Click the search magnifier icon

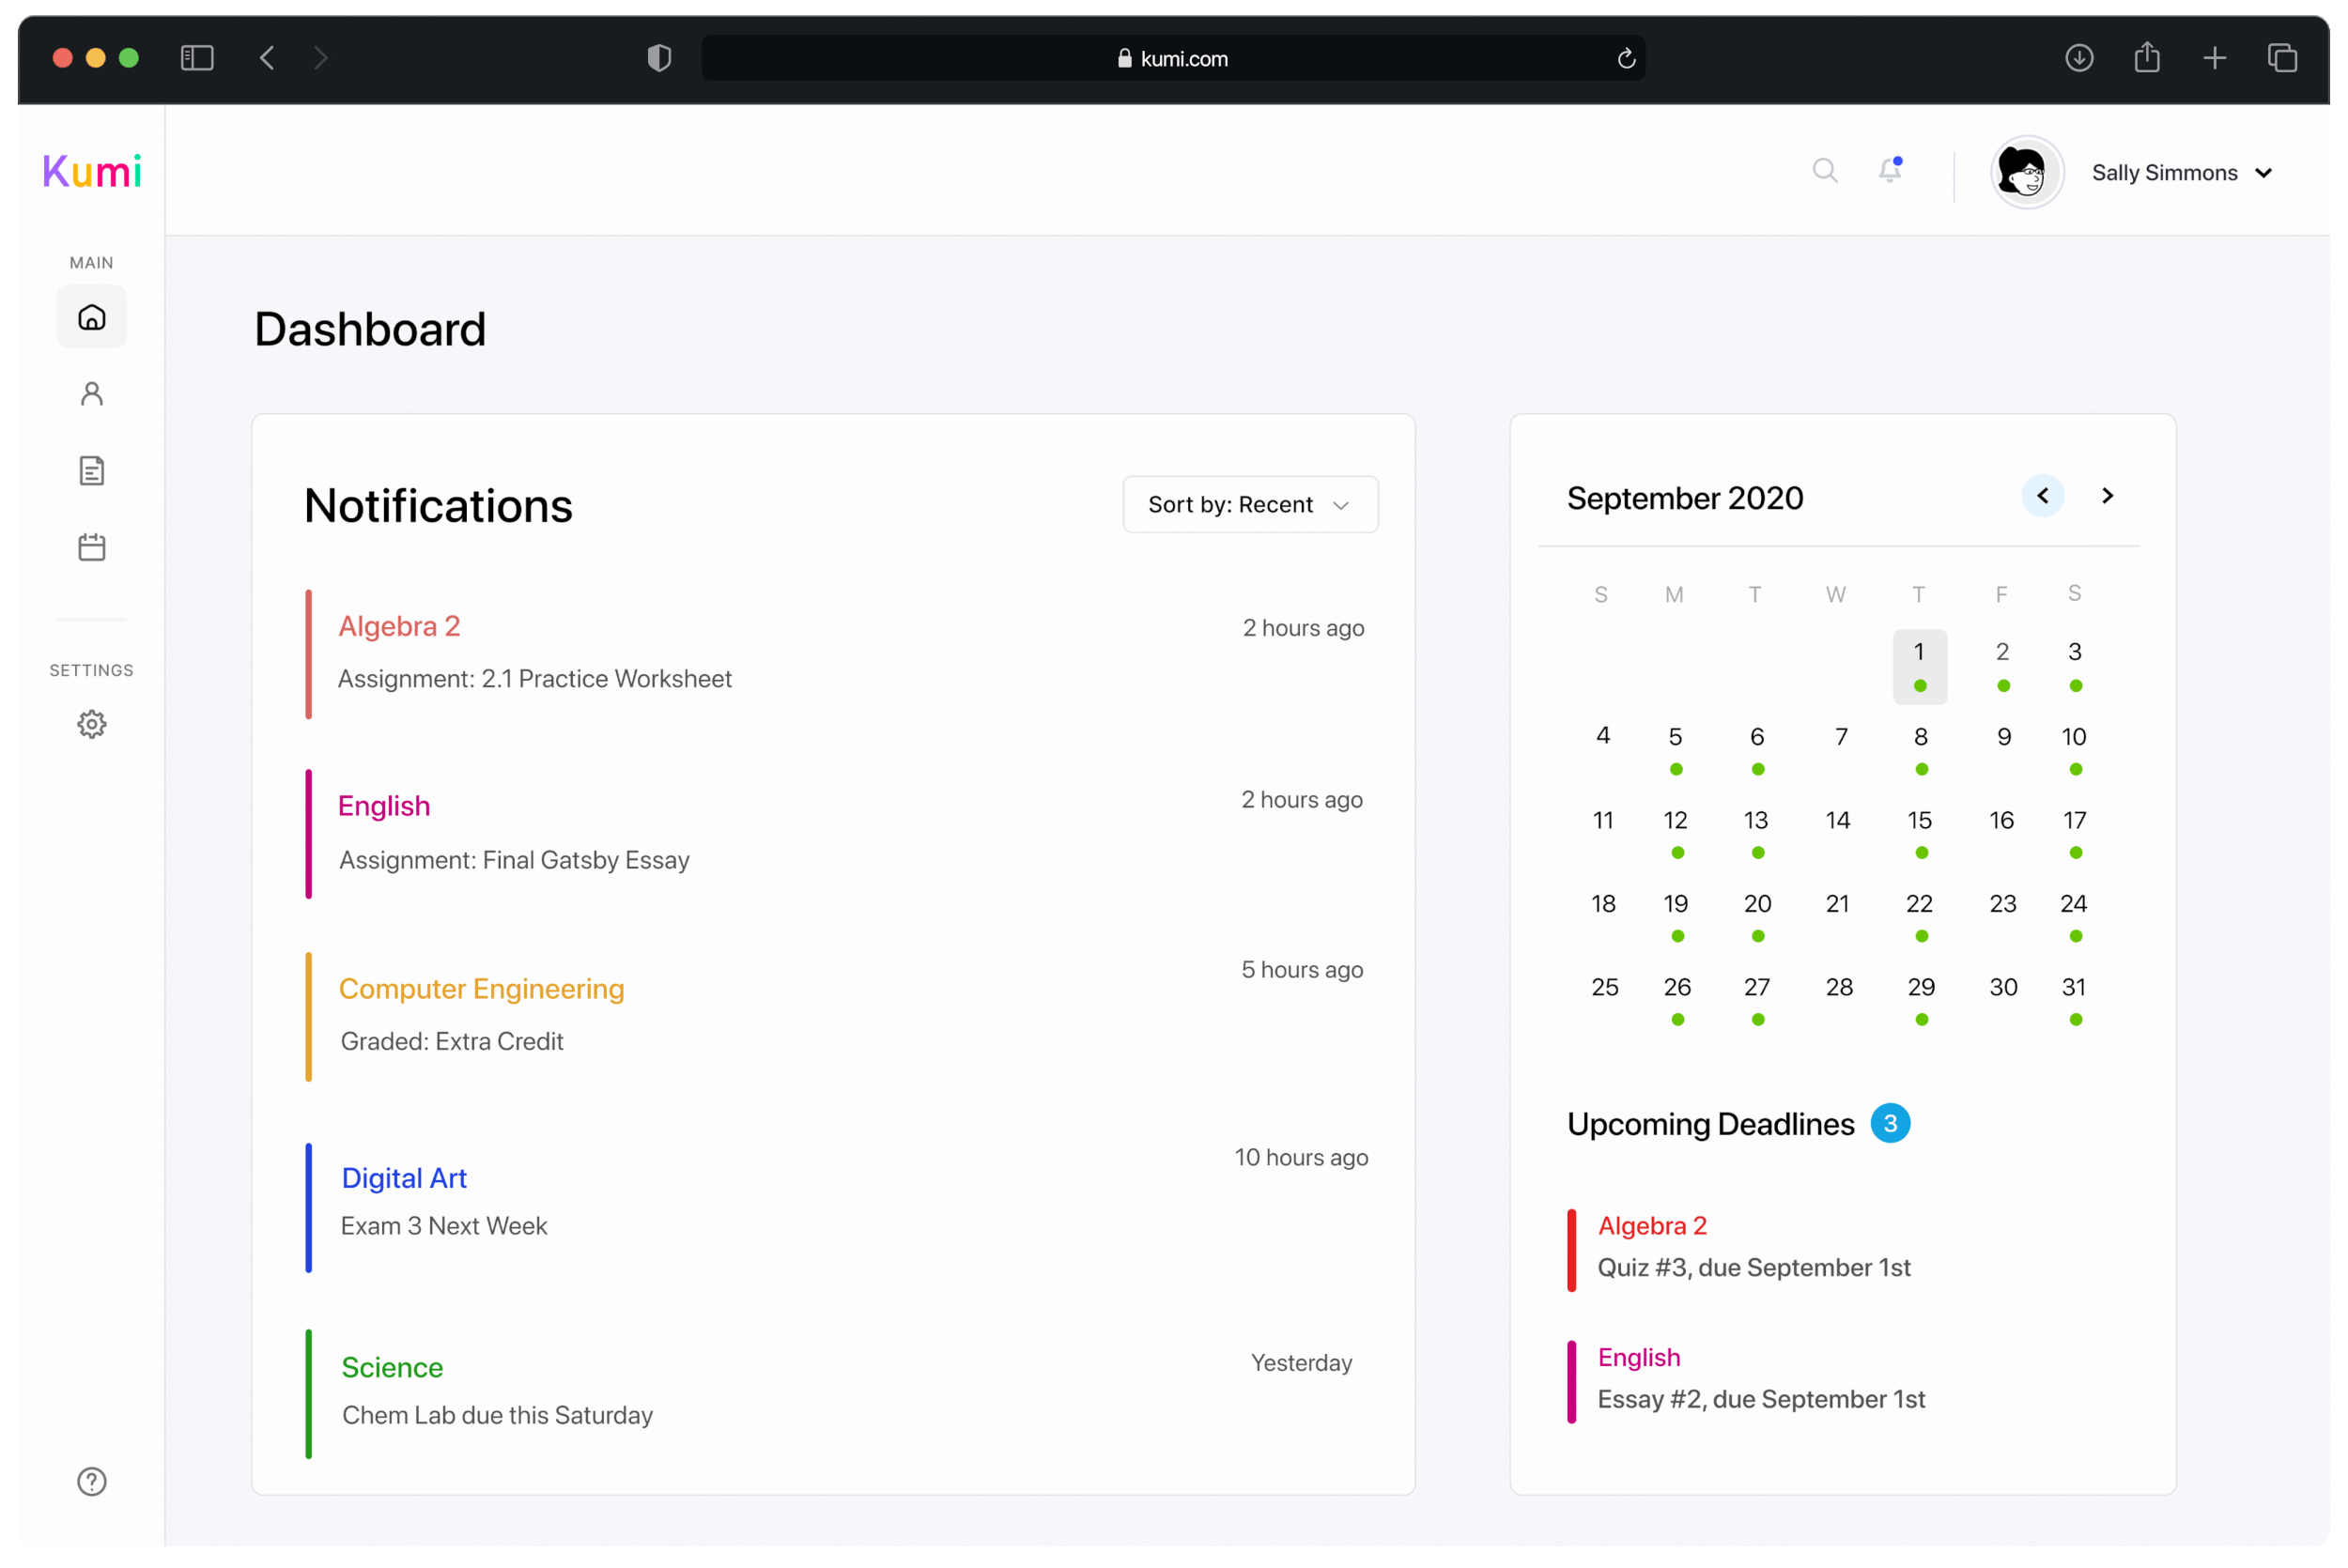pos(1824,171)
